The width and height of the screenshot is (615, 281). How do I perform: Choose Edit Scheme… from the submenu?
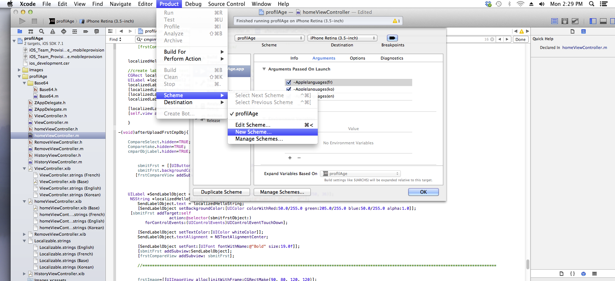(x=273, y=125)
